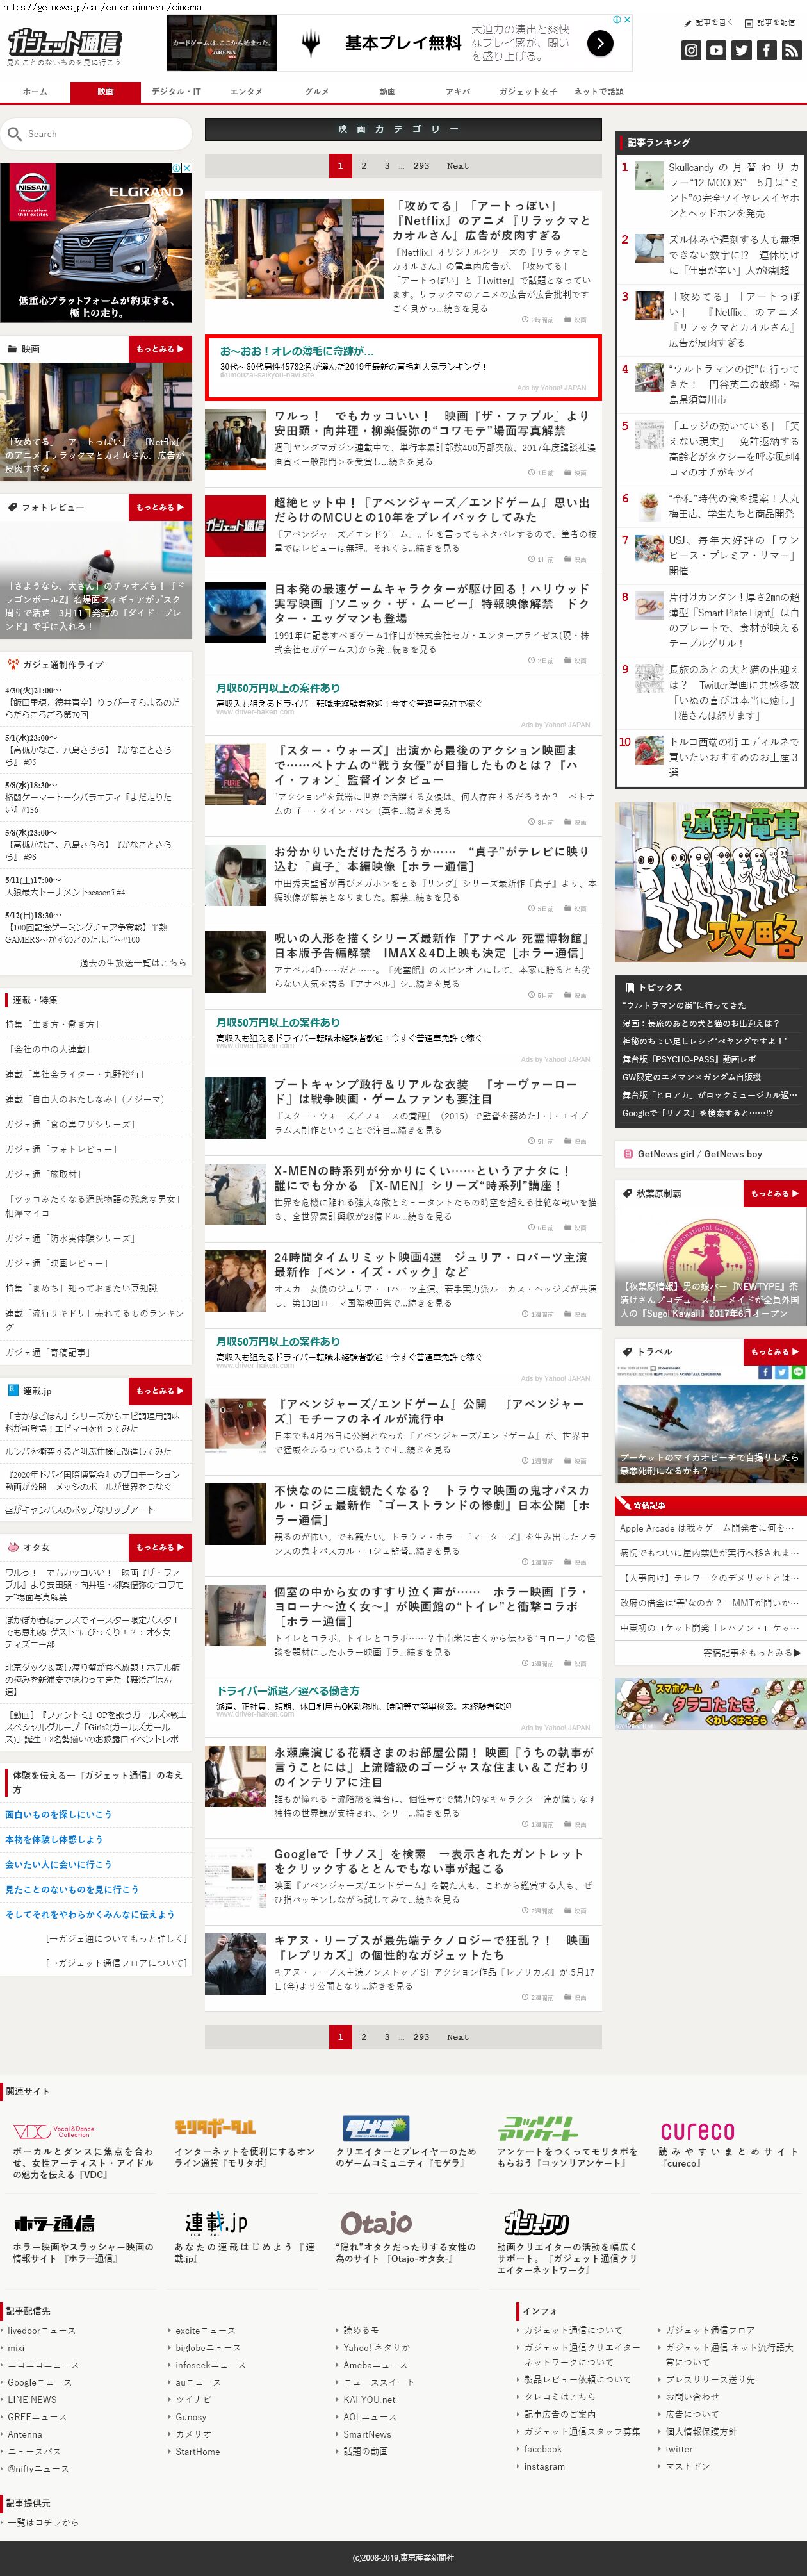Click the 一覧はコチラから link
The height and width of the screenshot is (2576, 807).
tap(43, 2522)
